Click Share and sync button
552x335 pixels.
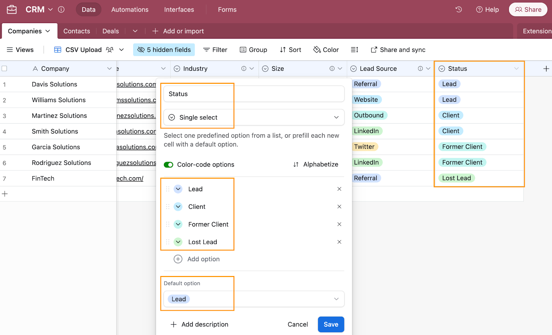[398, 50]
